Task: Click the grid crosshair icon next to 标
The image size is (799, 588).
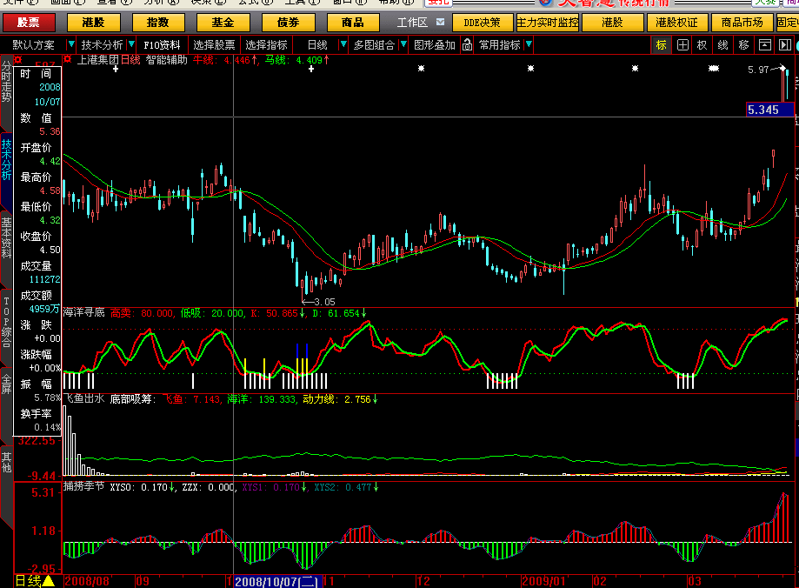Action: (682, 45)
